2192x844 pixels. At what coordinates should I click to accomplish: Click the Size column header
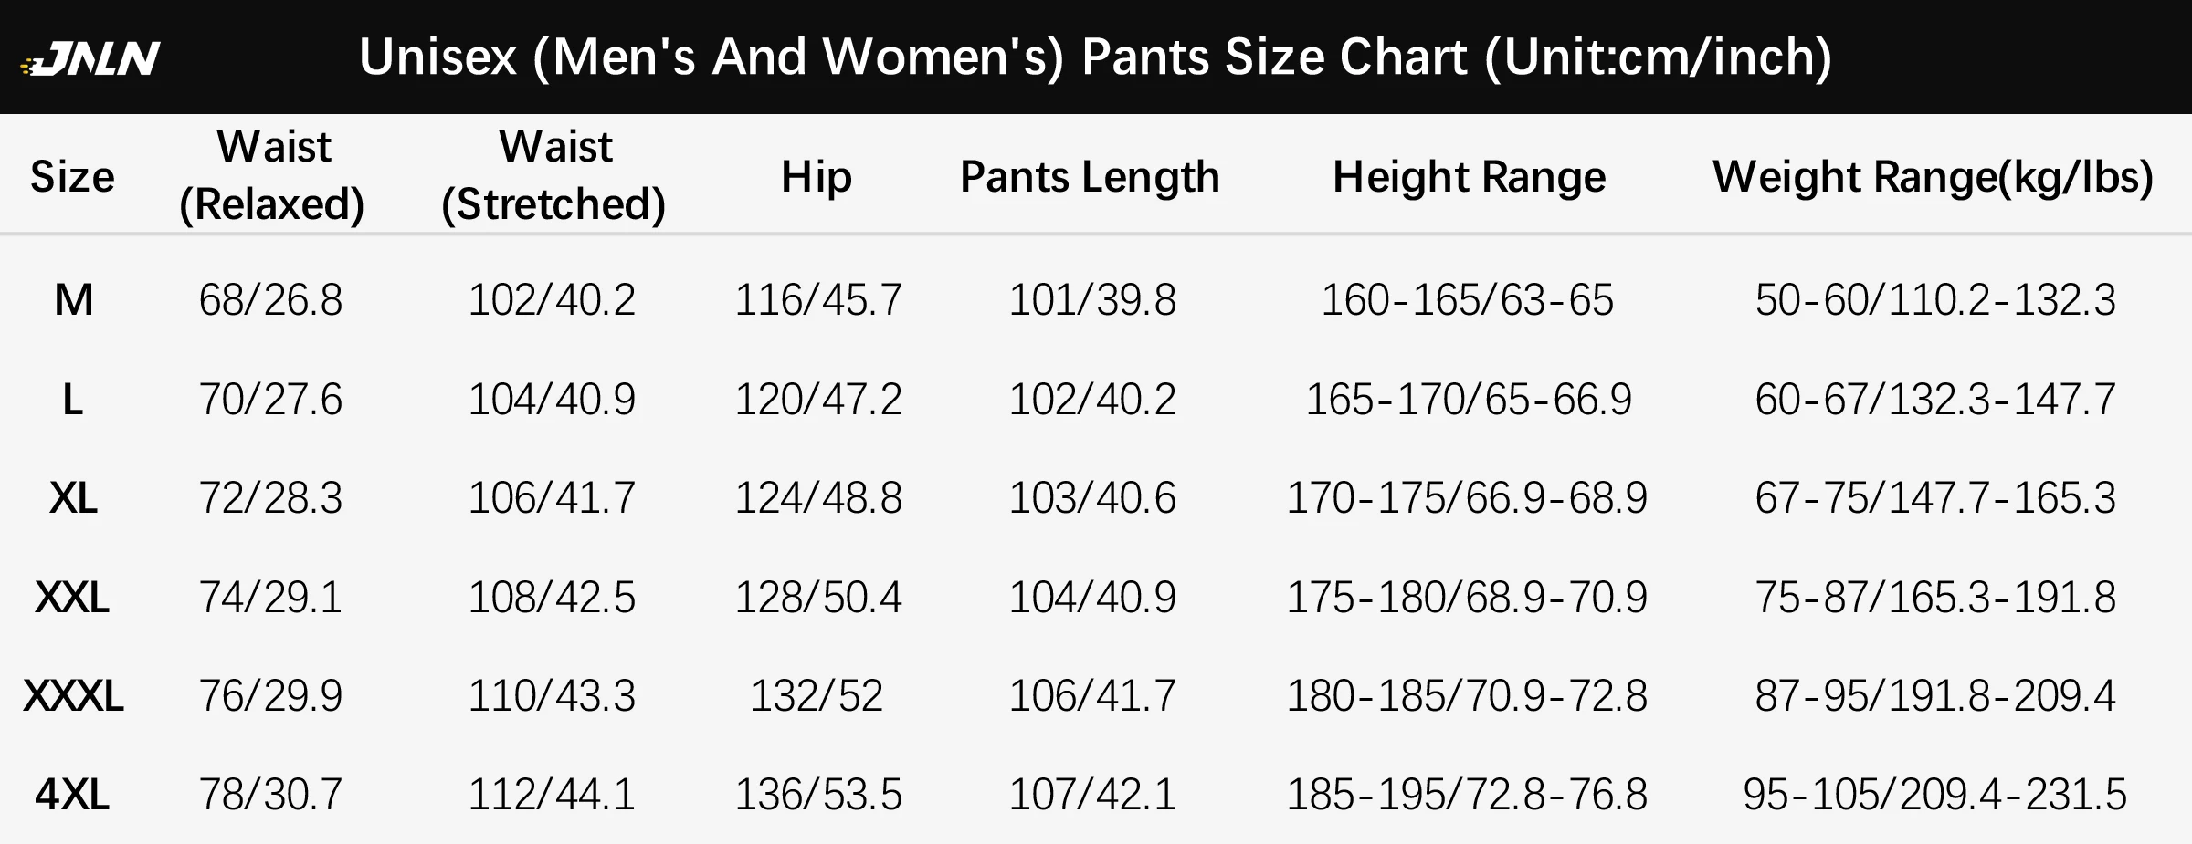click(x=72, y=176)
